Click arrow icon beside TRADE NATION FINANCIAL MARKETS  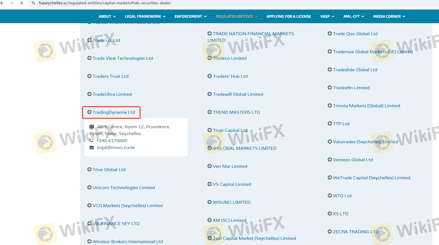pos(210,34)
